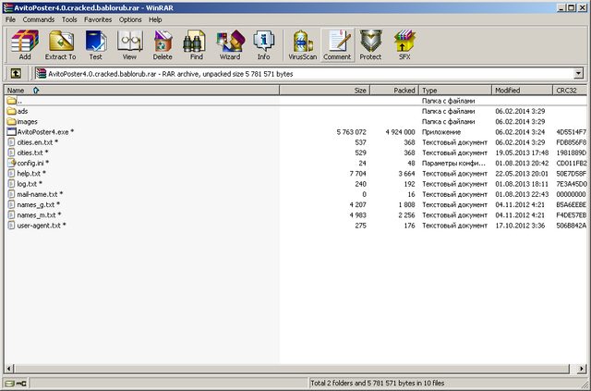Run VirusScan on the archive
591x391 pixels.
point(302,45)
